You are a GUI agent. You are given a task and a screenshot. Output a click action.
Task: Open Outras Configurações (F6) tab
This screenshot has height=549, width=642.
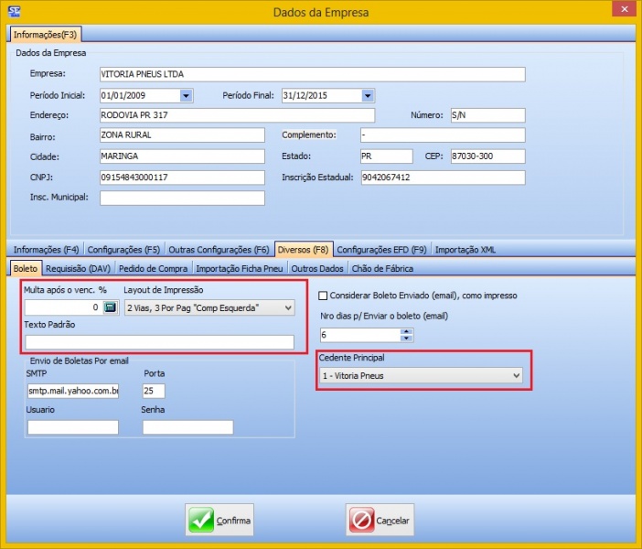coord(219,249)
